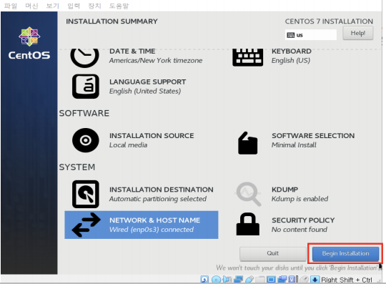Open the SOFTWARE SELECTION label
386x284 pixels.
(313, 136)
